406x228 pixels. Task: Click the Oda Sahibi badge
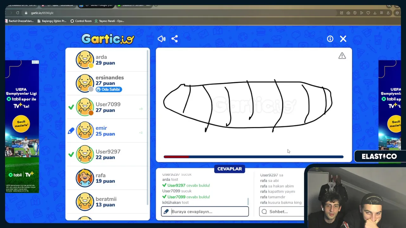pos(109,89)
